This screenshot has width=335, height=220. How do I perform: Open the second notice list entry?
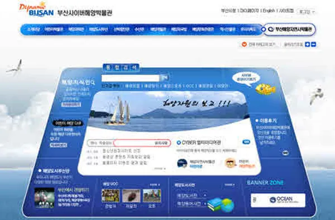(x=127, y=157)
